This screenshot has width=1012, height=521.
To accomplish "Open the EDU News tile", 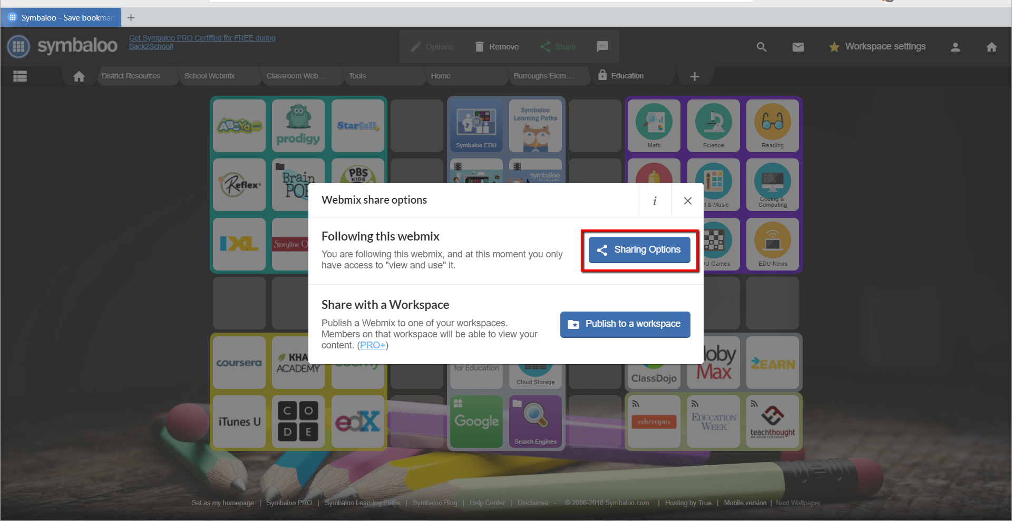I will [773, 244].
